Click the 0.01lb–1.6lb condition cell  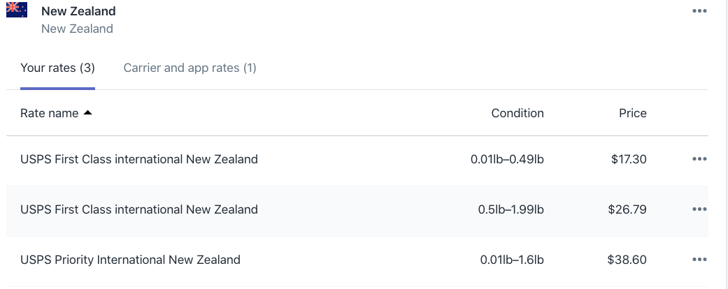512,260
